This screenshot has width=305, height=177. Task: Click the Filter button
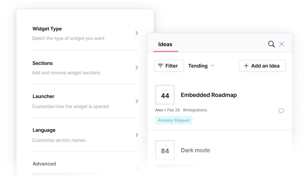[169, 66]
